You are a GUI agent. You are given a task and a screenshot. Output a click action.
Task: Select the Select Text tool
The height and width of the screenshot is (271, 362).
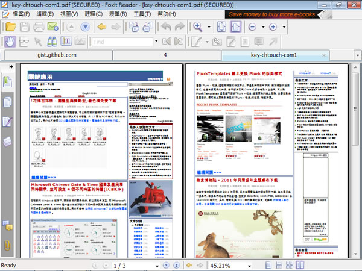point(66,41)
